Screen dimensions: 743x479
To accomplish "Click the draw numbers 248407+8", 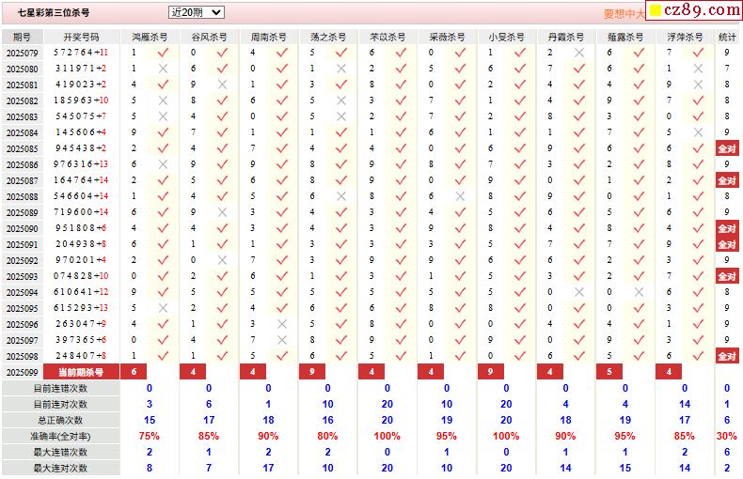I will coord(80,355).
